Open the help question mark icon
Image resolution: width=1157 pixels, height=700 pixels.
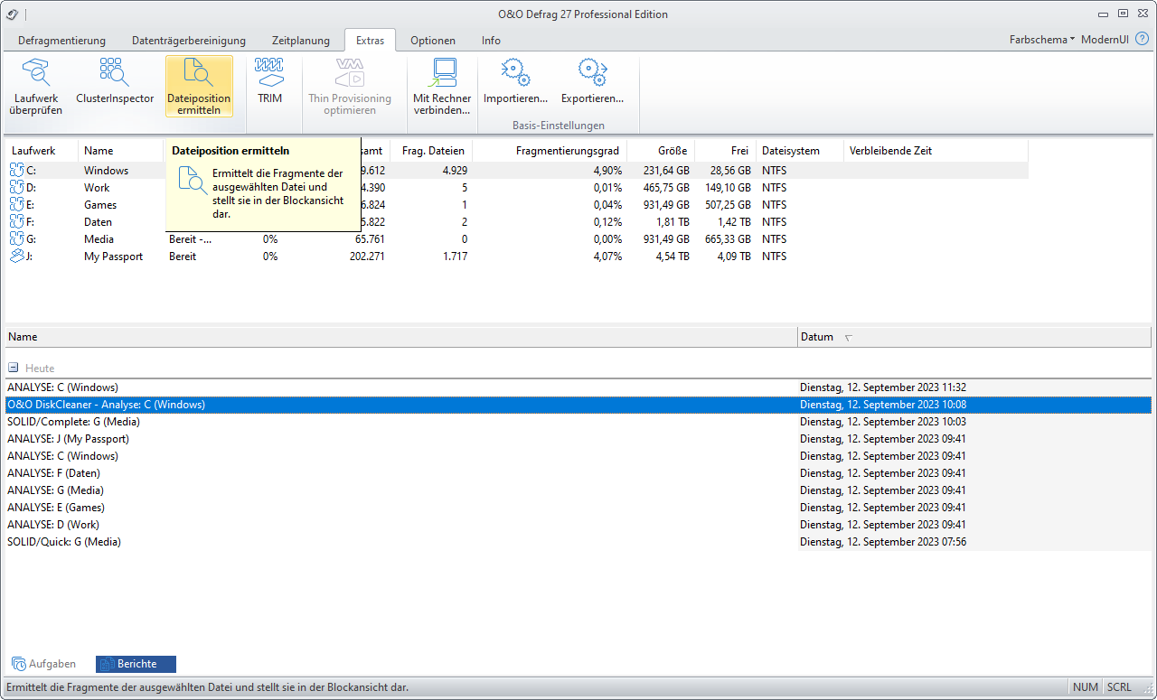click(x=1142, y=39)
